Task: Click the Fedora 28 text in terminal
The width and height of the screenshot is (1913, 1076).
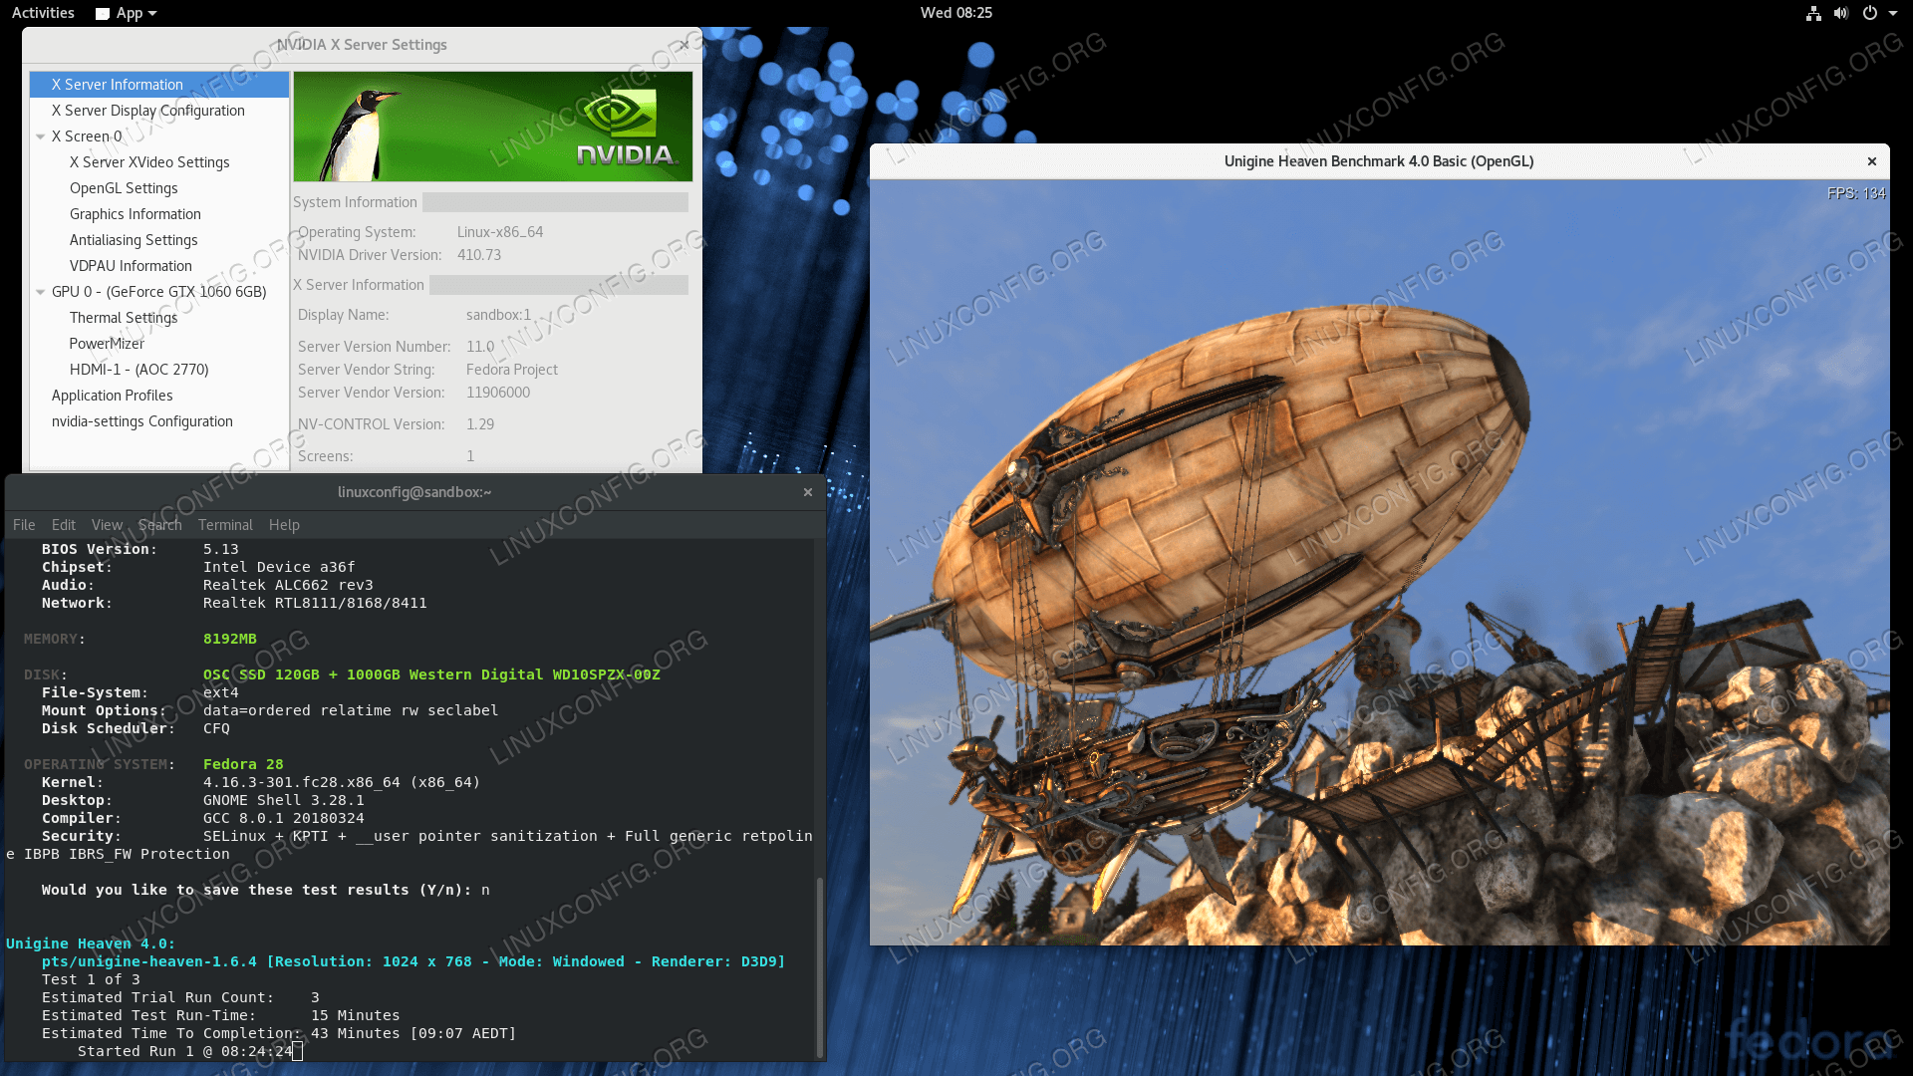Action: pos(243,764)
